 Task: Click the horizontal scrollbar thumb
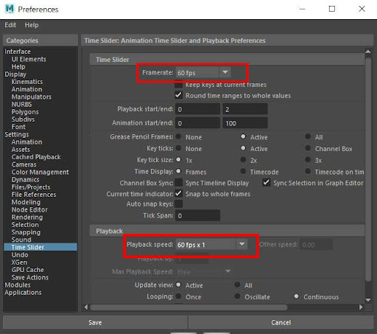point(188,307)
